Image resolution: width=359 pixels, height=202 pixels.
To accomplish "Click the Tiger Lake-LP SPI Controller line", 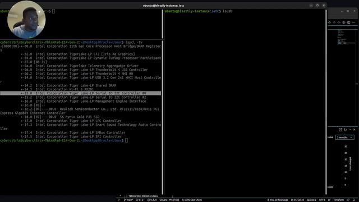I will tap(71, 136).
